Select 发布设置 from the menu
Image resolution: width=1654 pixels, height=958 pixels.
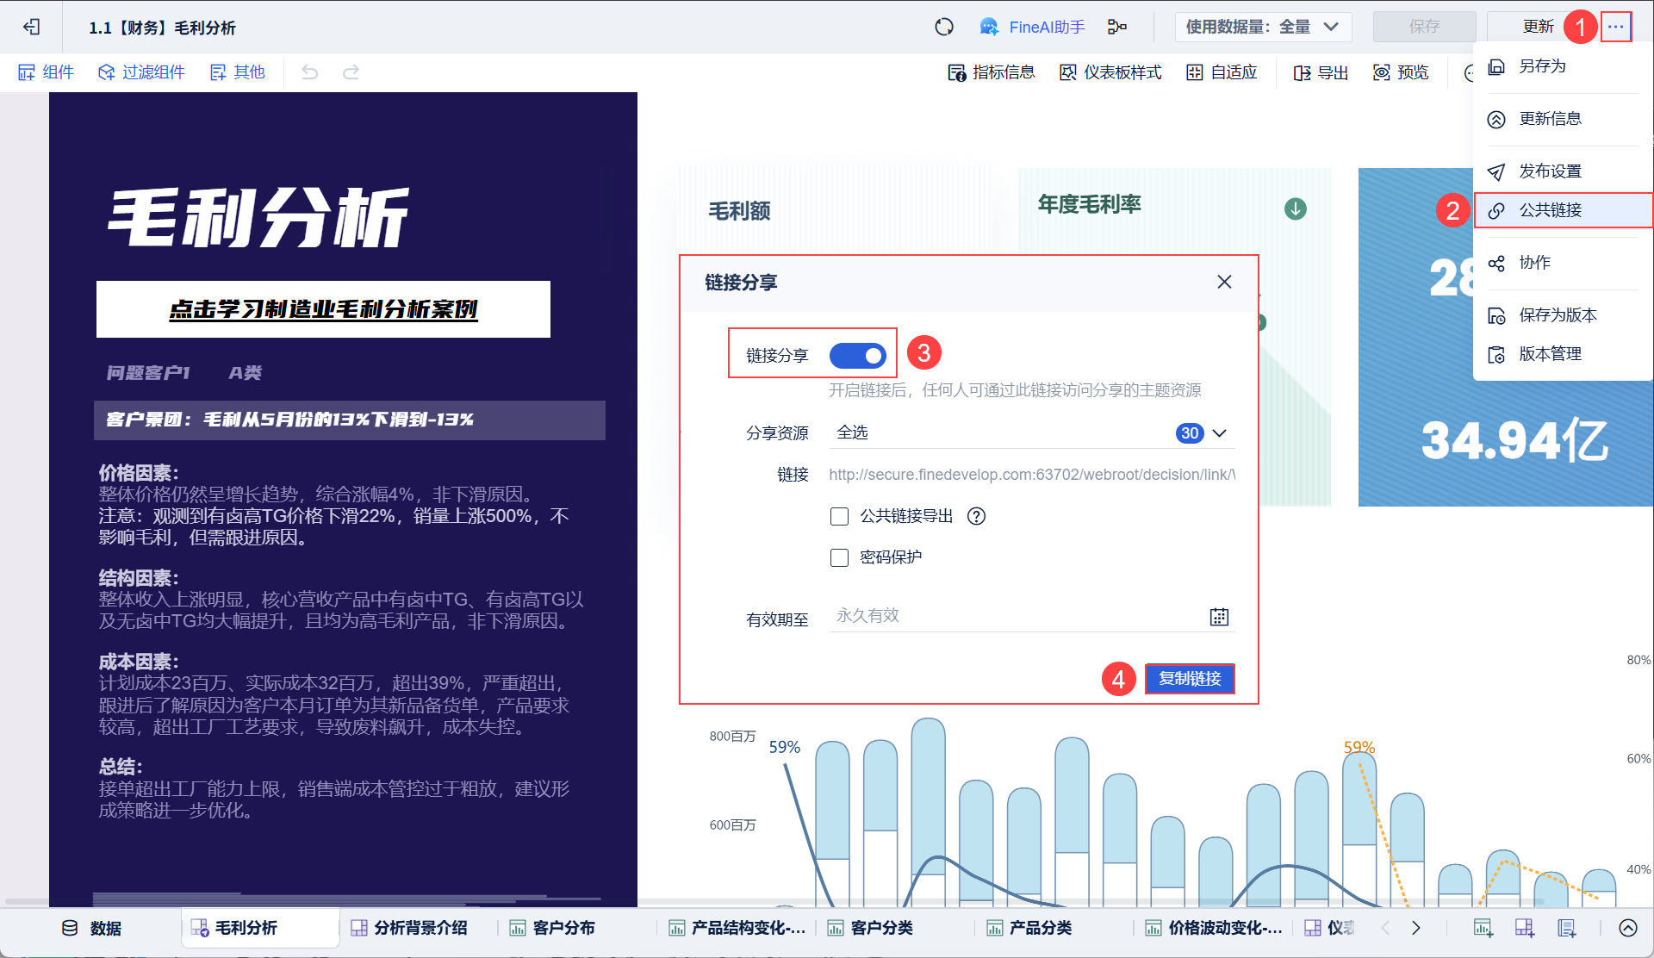tap(1549, 171)
